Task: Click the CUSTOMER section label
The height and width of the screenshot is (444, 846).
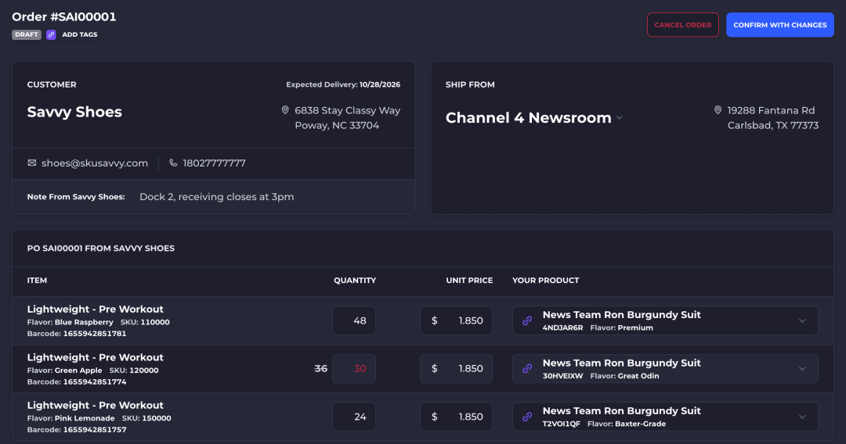Action: click(x=52, y=84)
